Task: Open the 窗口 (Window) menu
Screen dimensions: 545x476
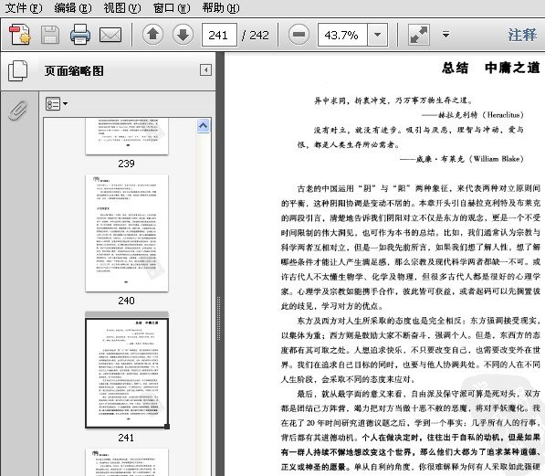Action: [x=172, y=7]
